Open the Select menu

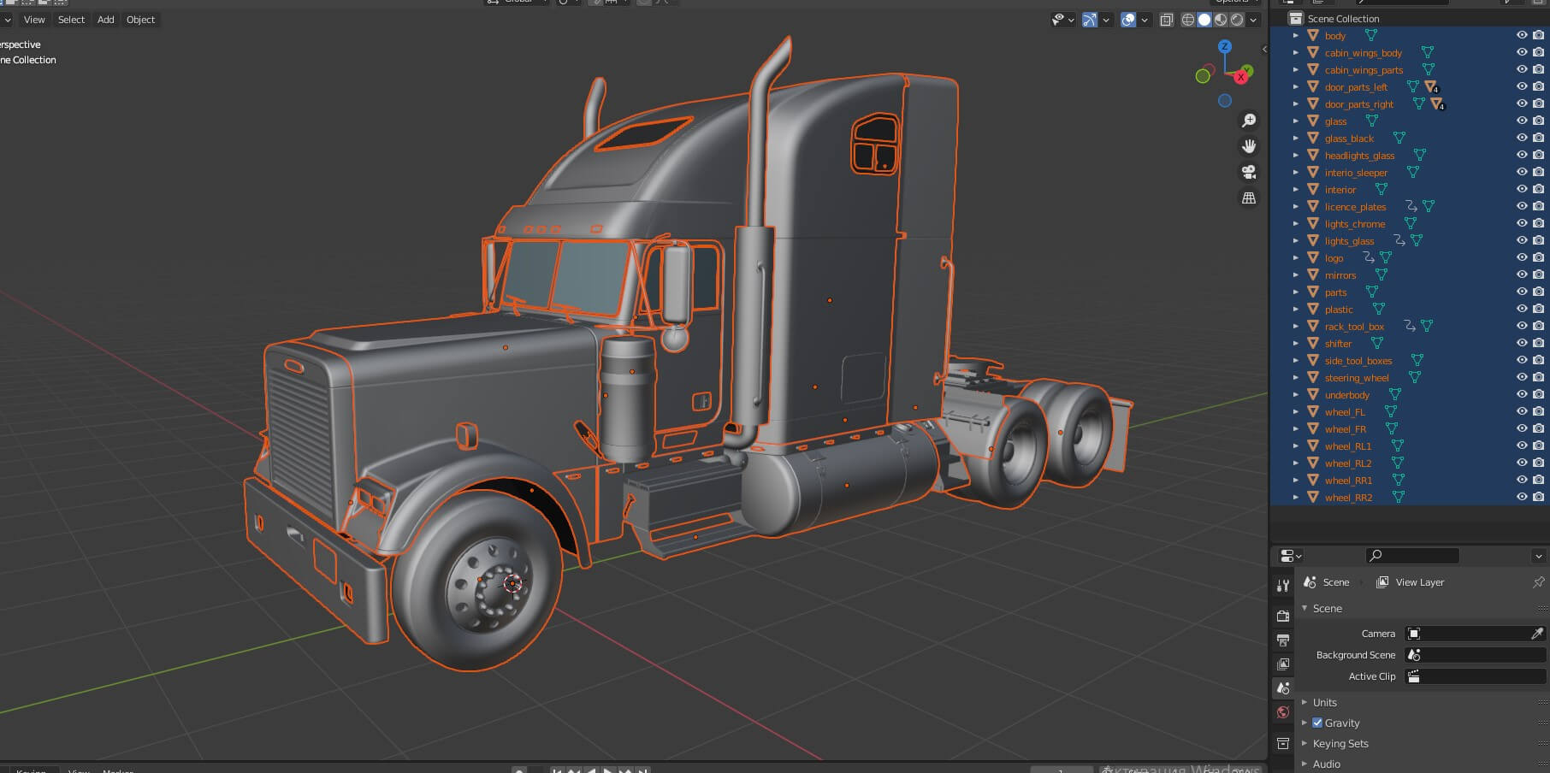(71, 20)
